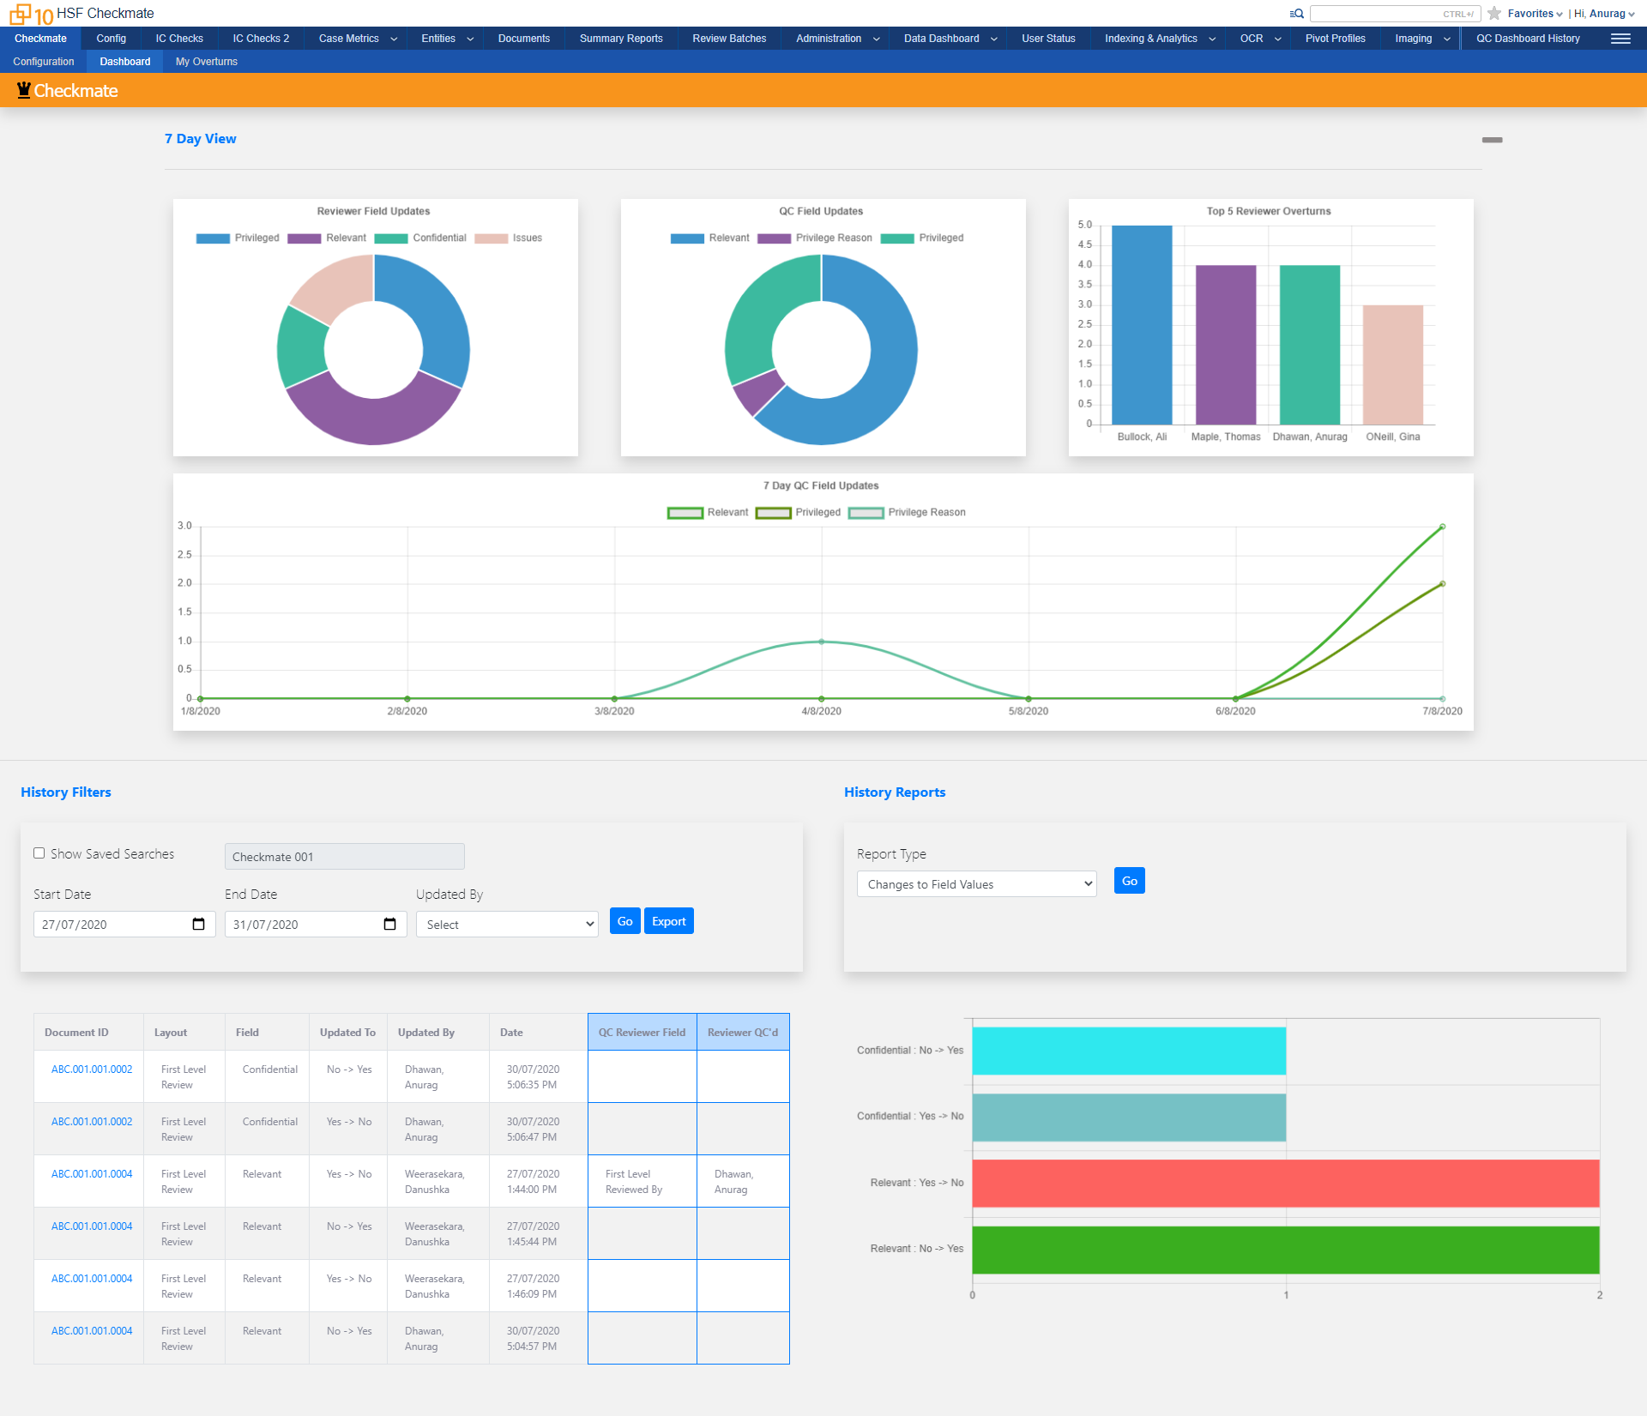The image size is (1647, 1416).
Task: Select the Dashboard tab
Action: point(124,60)
